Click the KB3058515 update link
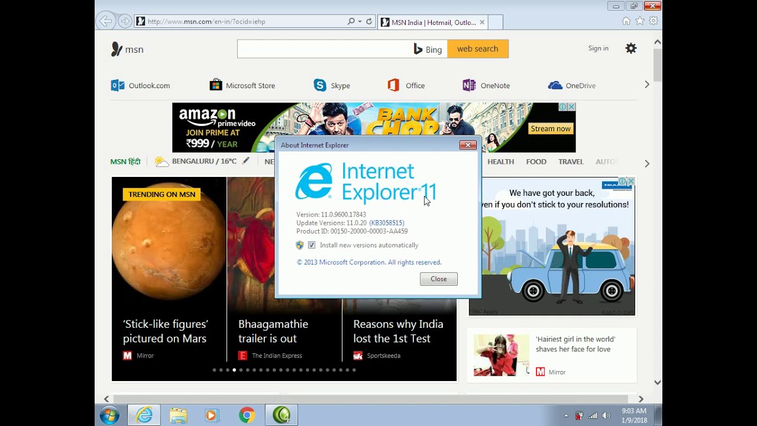This screenshot has height=426, width=757. pyautogui.click(x=387, y=223)
